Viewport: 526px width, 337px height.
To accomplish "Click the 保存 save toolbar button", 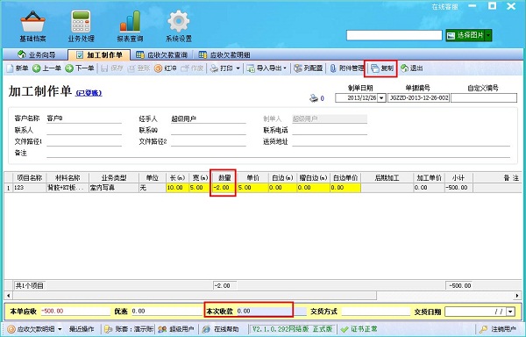I will point(112,68).
